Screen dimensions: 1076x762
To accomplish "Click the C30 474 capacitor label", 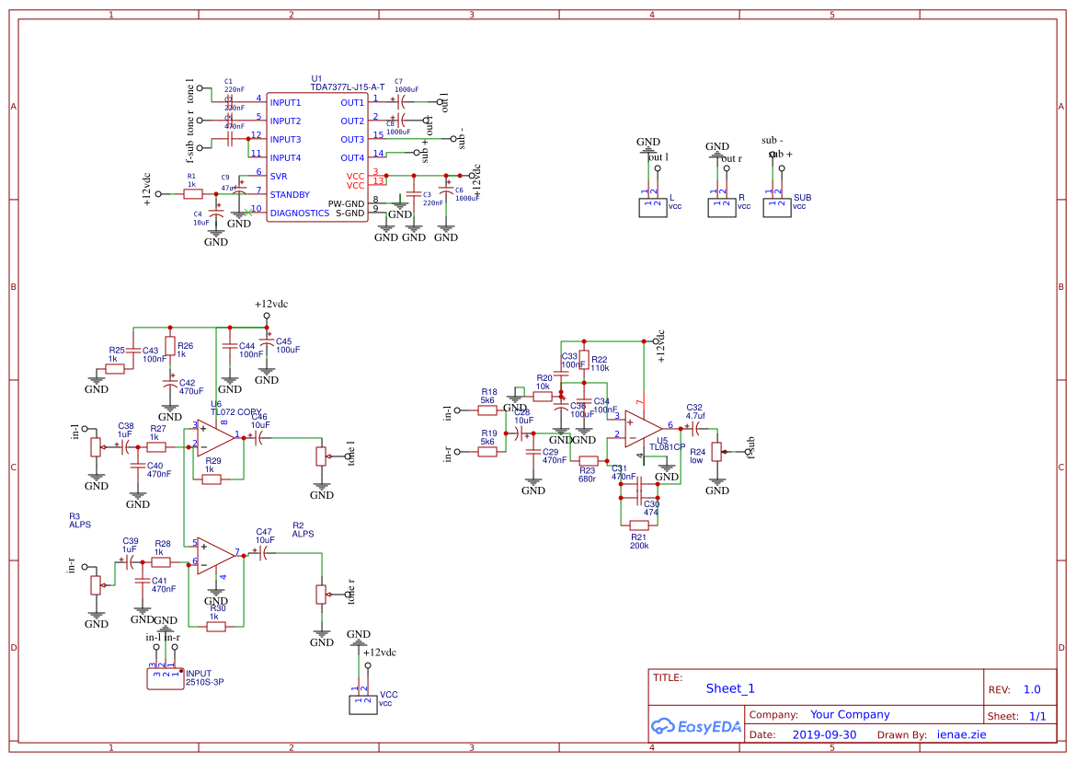I will coord(651,508).
